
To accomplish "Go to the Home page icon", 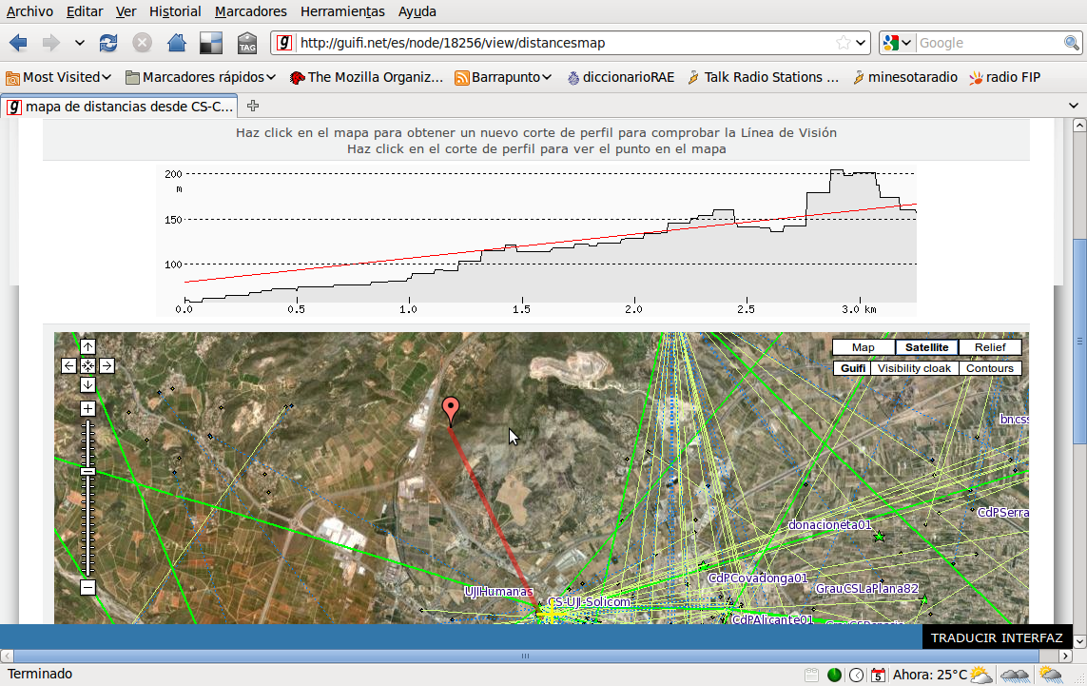I will 176,43.
